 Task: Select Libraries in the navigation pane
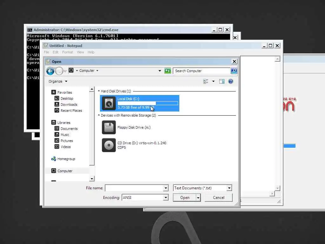coord(63,122)
